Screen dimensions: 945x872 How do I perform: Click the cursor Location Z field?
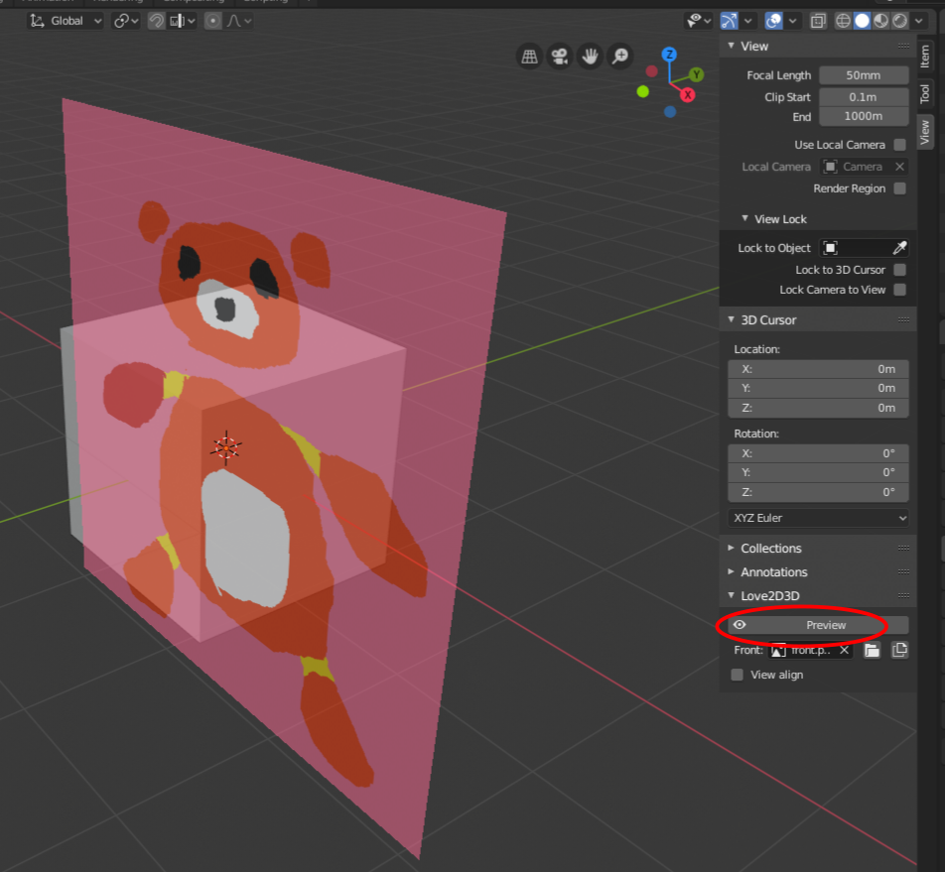point(818,409)
